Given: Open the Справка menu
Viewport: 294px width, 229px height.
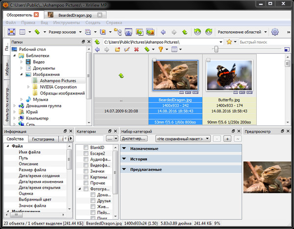Looking at the screenshot, I should click(x=114, y=23).
